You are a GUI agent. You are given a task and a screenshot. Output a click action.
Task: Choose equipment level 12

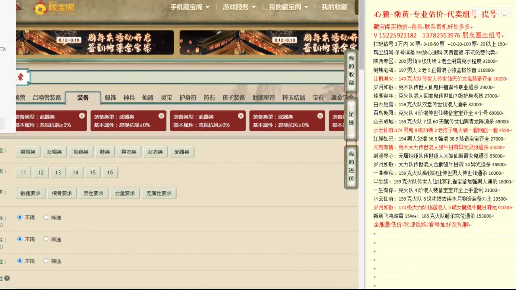coord(41,172)
